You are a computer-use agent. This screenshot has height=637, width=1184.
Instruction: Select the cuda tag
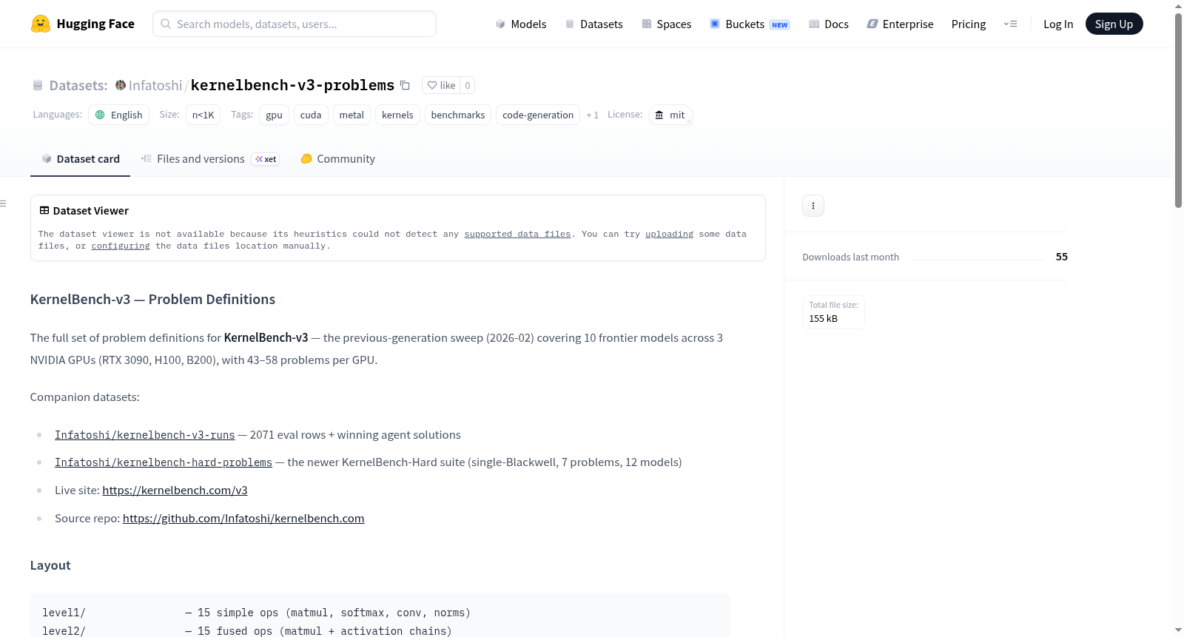tap(311, 115)
